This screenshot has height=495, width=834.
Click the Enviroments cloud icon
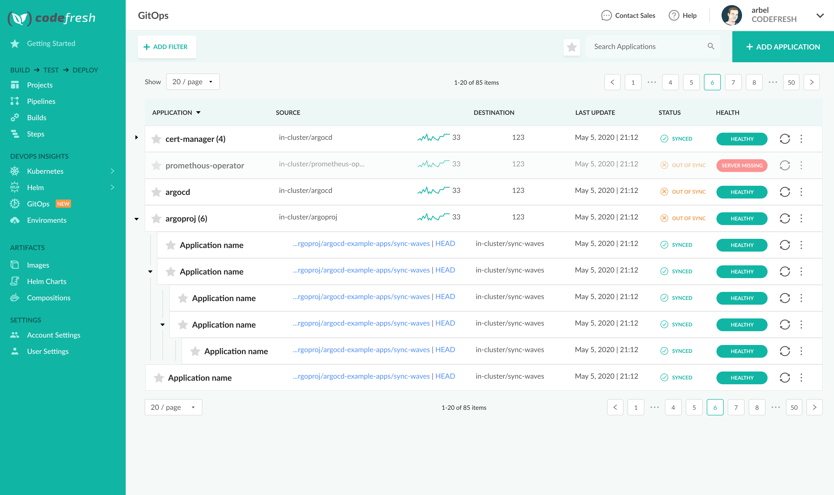click(15, 220)
